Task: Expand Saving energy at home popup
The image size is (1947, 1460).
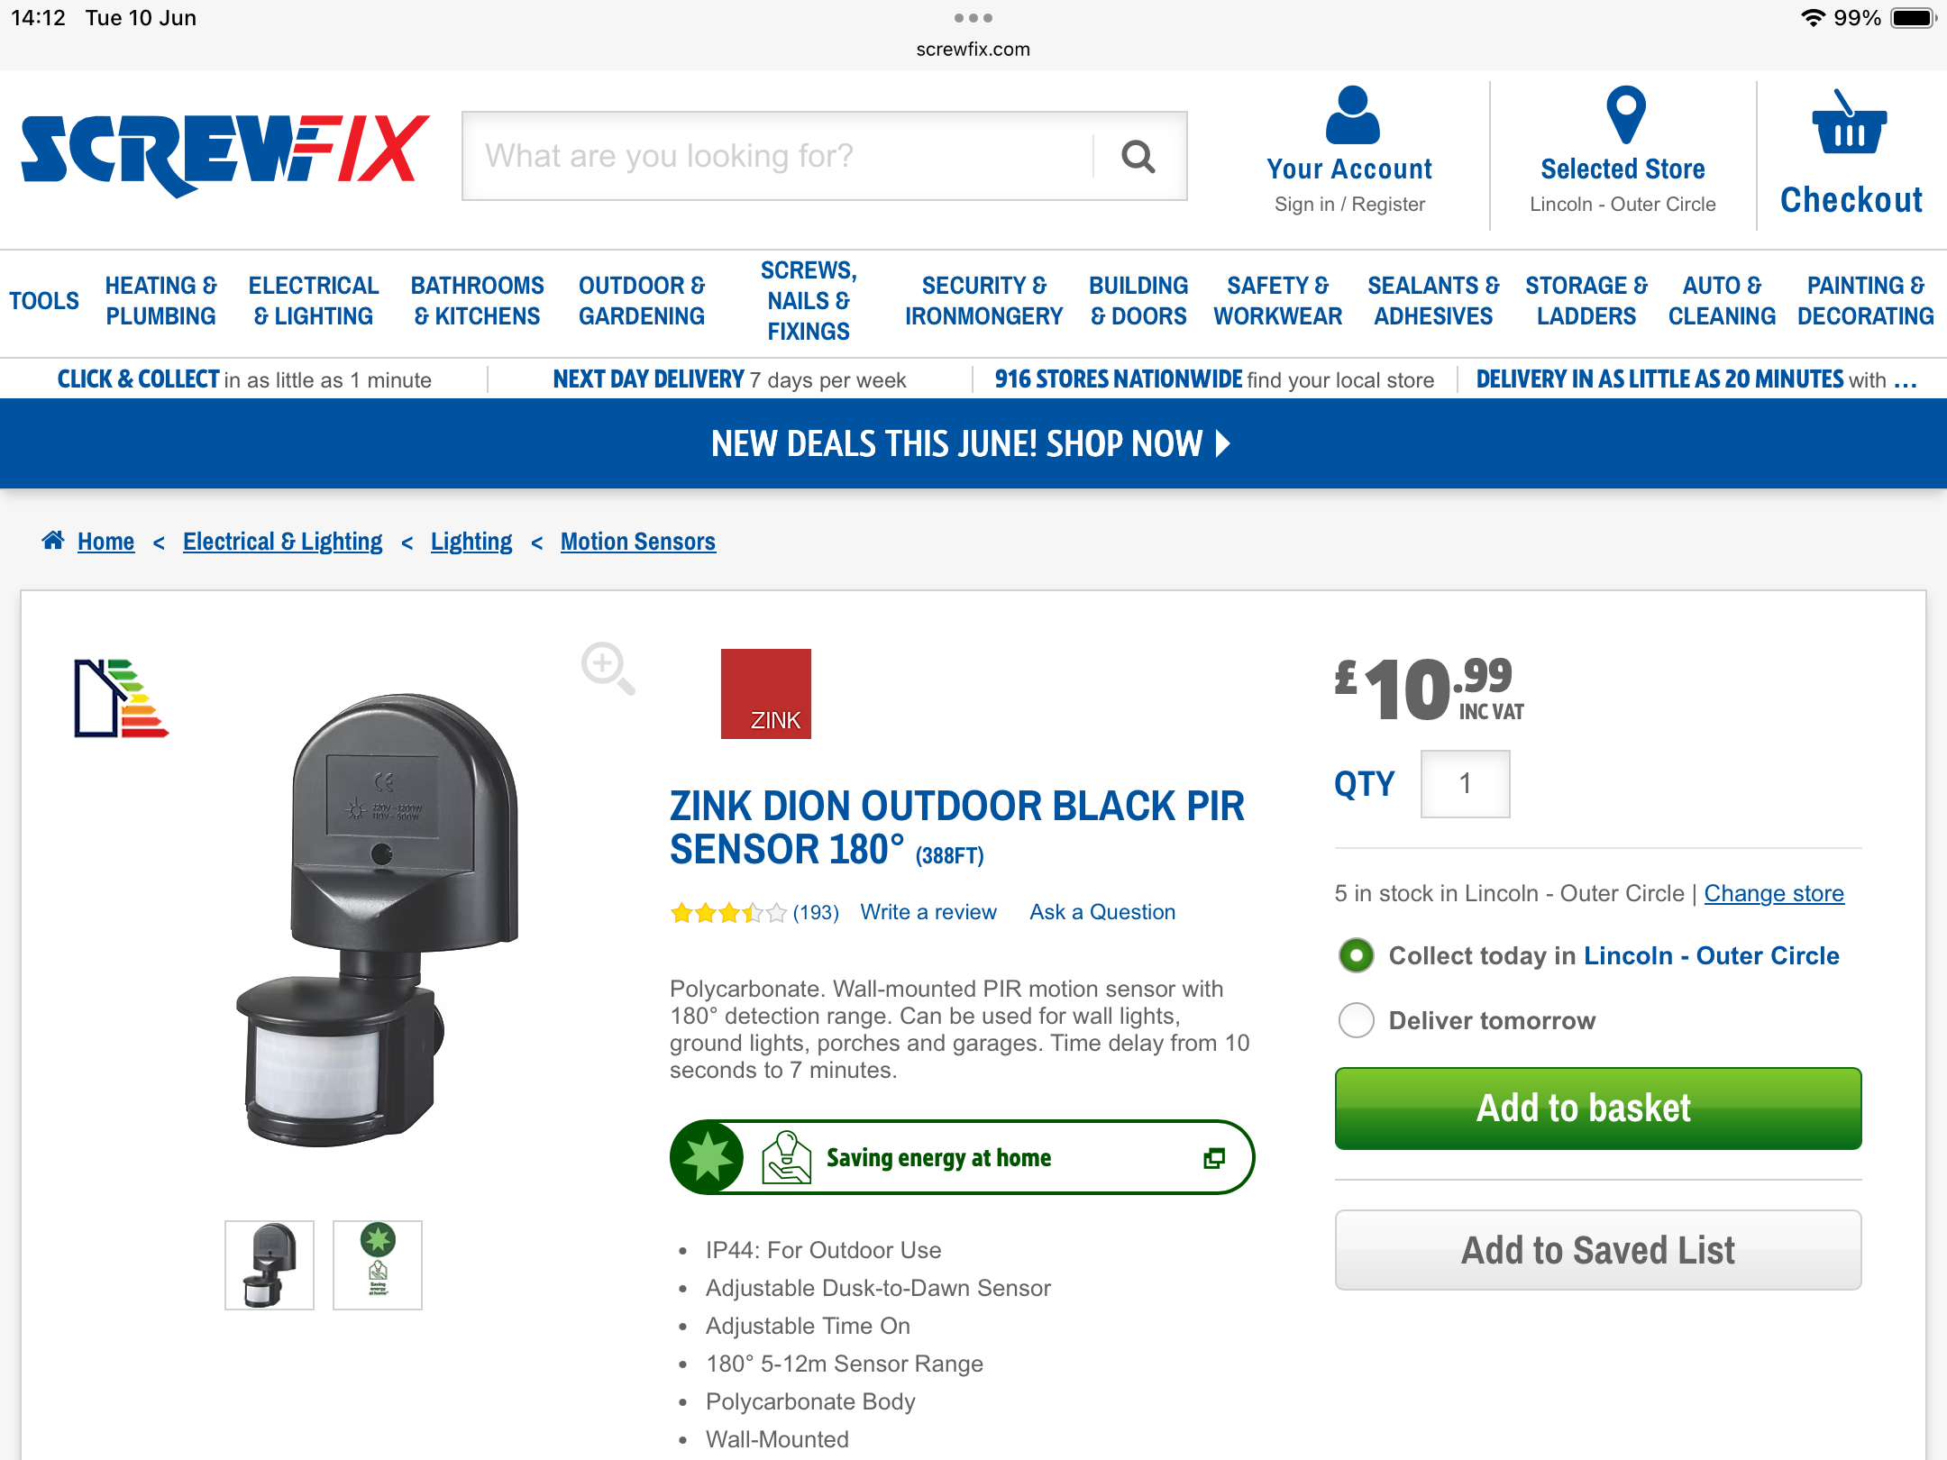Action: (x=1213, y=1158)
